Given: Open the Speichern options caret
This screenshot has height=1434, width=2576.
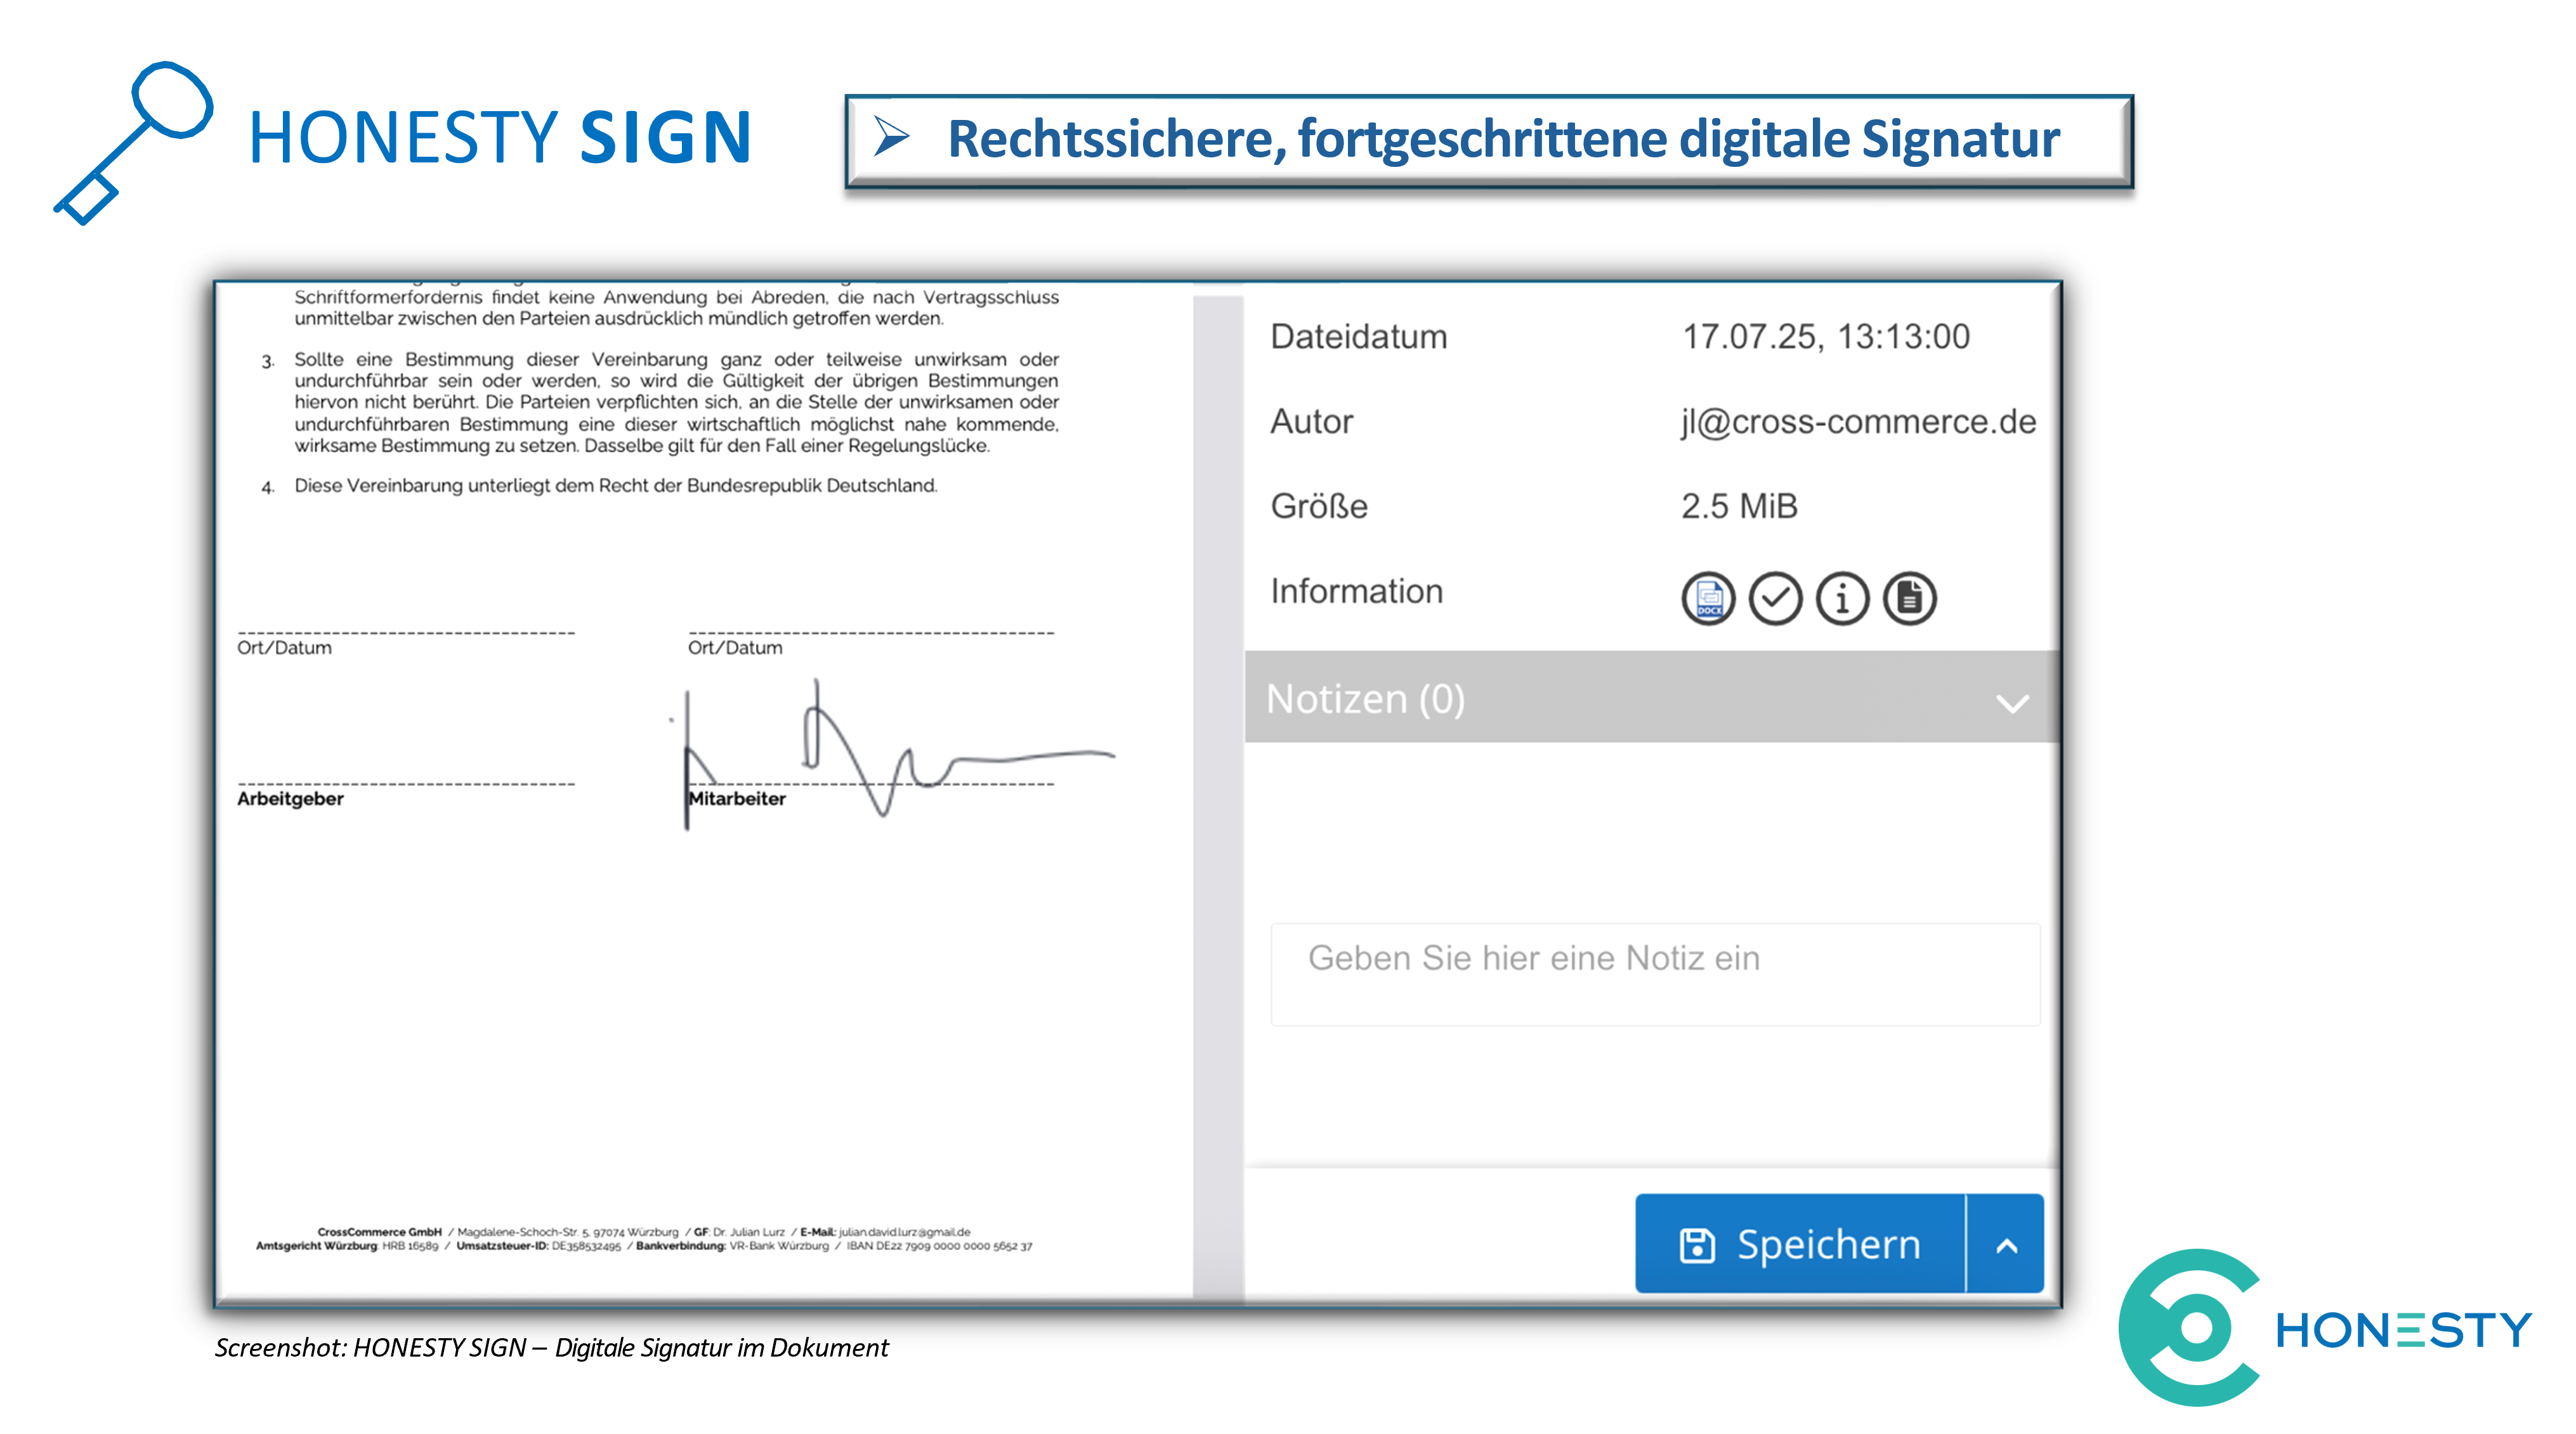Looking at the screenshot, I should point(2006,1245).
